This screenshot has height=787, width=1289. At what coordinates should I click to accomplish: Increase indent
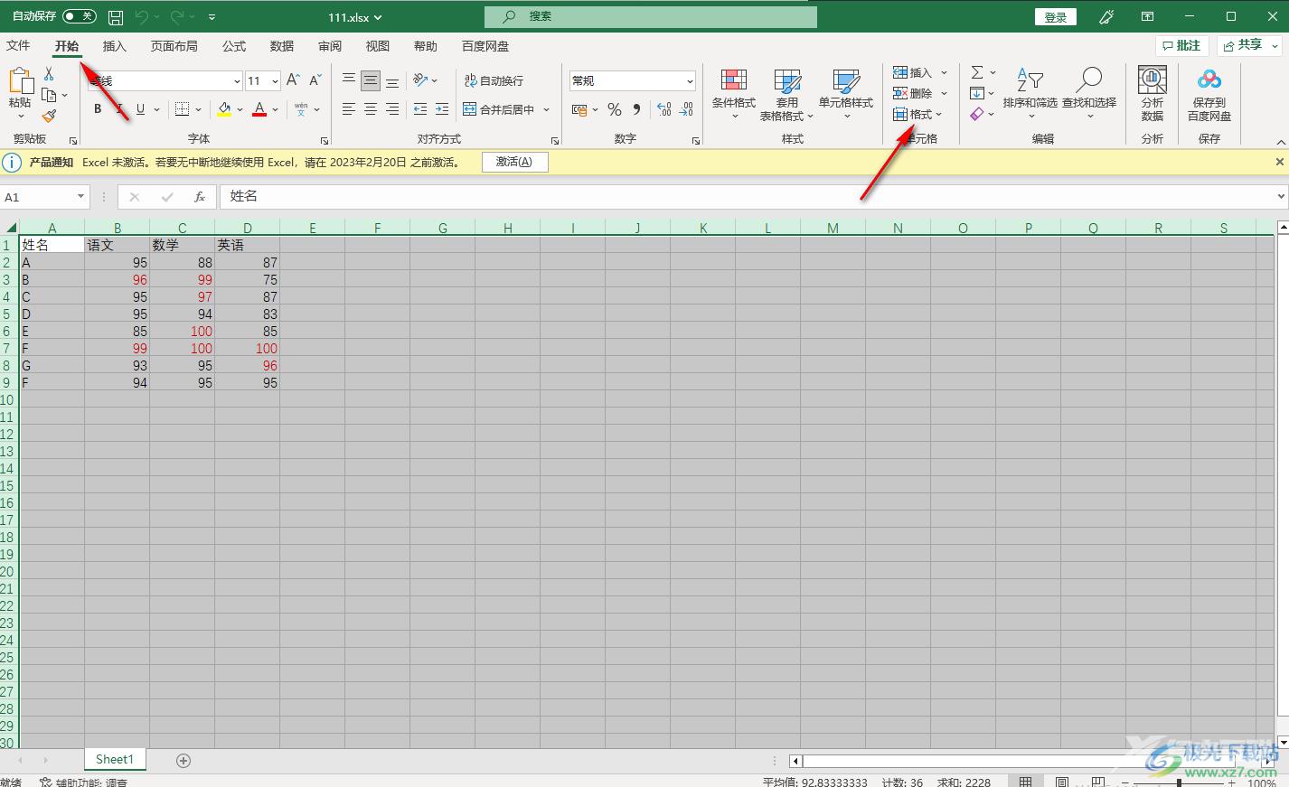point(442,109)
